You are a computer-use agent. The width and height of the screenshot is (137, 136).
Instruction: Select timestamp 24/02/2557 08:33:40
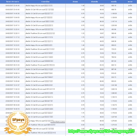click(12, 53)
